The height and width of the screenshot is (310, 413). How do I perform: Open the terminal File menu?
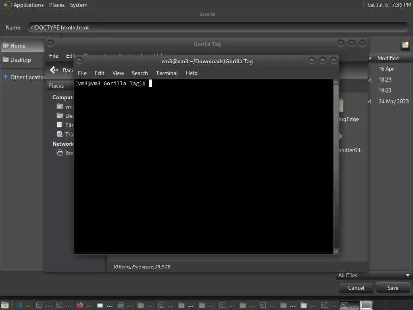point(82,73)
